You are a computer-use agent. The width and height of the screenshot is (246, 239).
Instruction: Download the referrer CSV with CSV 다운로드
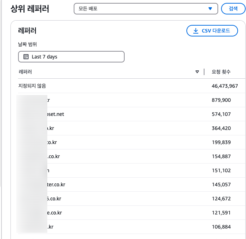212,31
